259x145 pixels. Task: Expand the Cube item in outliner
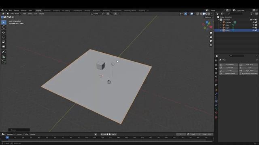tap(221, 25)
